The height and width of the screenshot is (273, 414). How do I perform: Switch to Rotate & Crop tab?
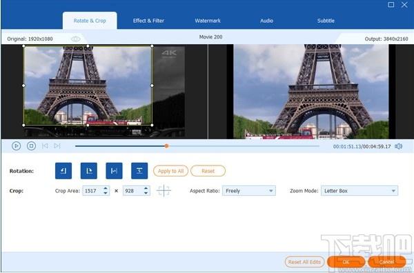[x=90, y=21]
